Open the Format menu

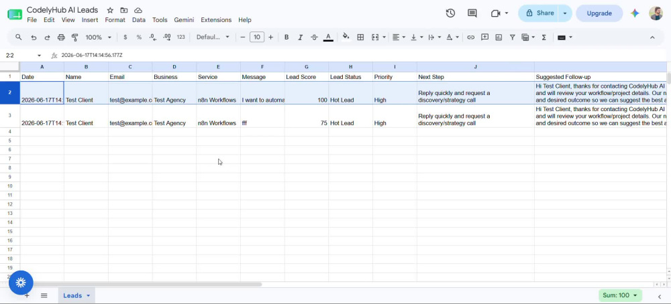tap(115, 19)
